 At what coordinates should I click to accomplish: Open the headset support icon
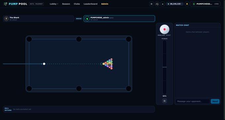point(157,4)
